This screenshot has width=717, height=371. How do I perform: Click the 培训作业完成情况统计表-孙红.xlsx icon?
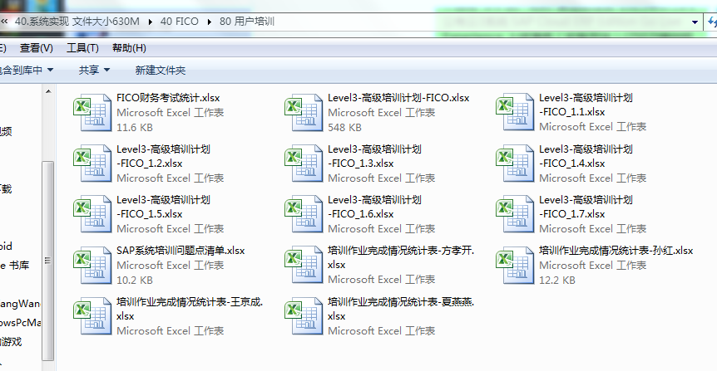pos(513,266)
